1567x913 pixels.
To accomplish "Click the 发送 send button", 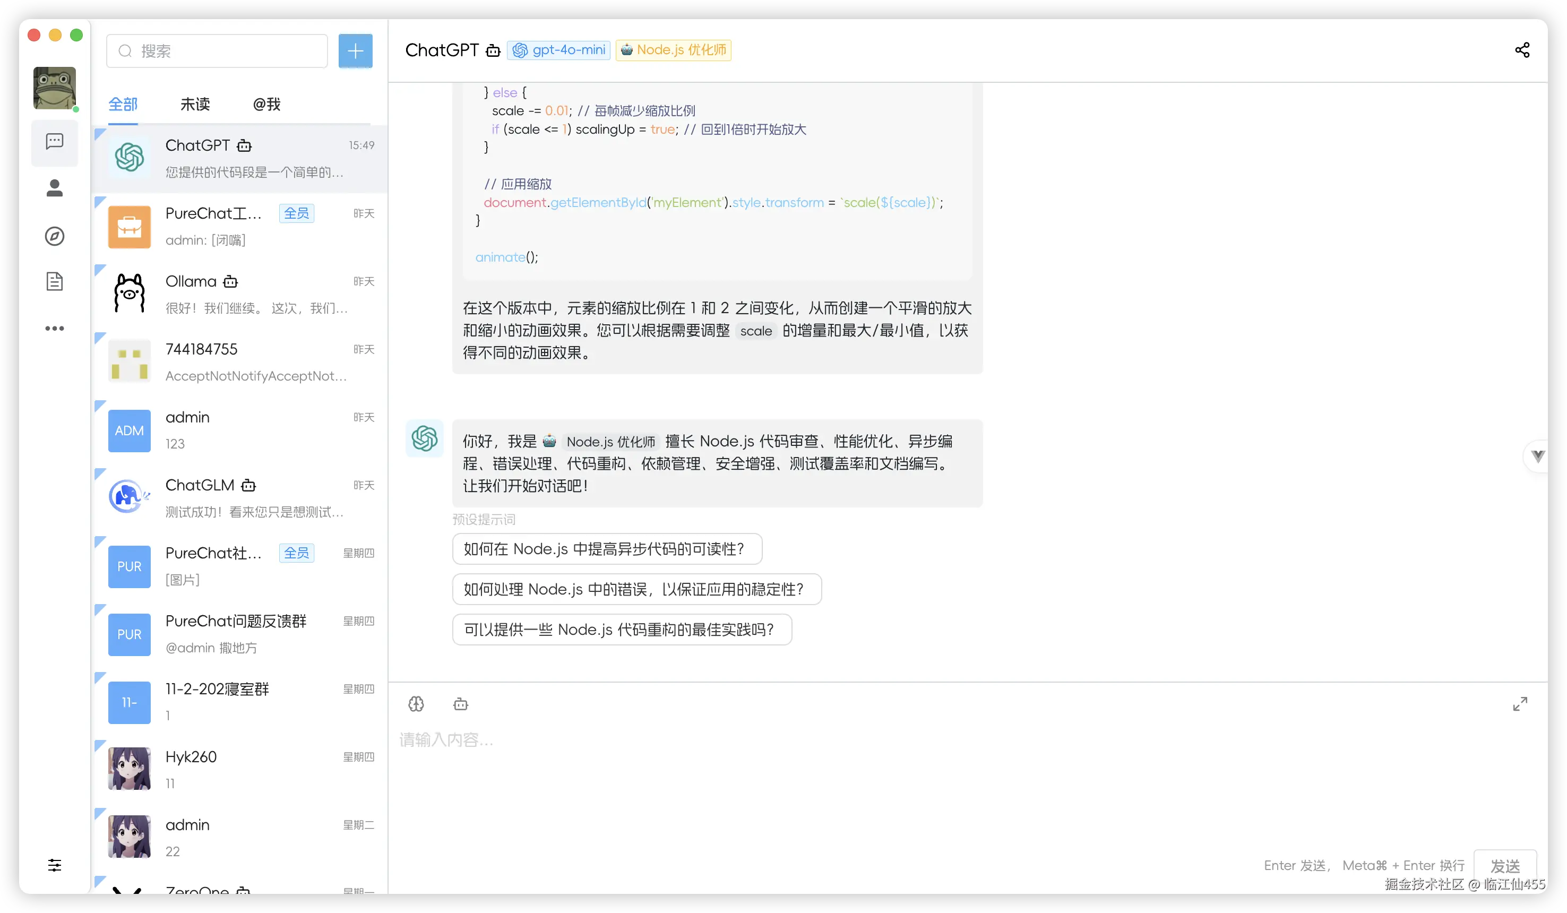I will coord(1506,865).
